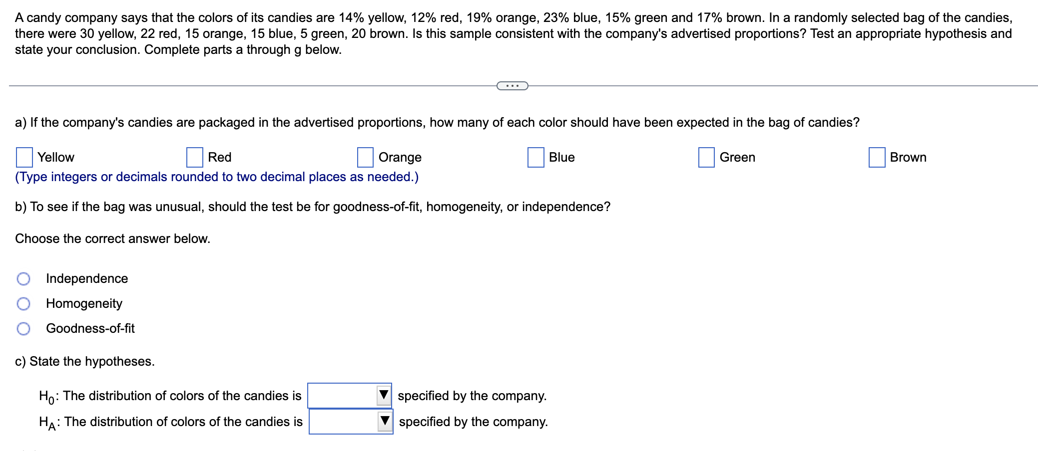Click the Brown expected count input box

click(x=877, y=157)
